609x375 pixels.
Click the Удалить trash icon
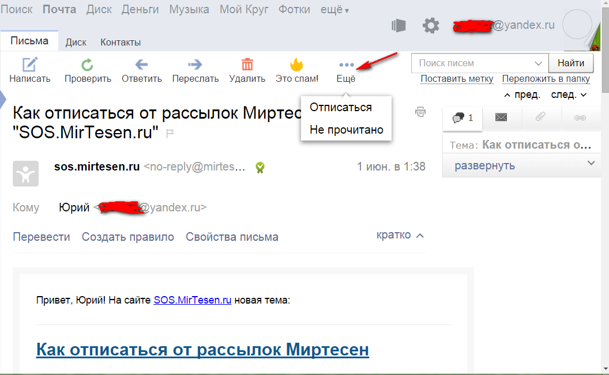(247, 65)
